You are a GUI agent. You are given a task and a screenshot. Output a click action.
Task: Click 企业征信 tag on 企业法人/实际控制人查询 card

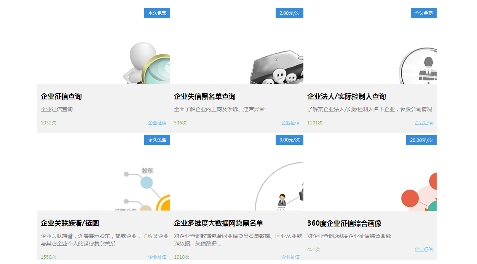(x=424, y=123)
